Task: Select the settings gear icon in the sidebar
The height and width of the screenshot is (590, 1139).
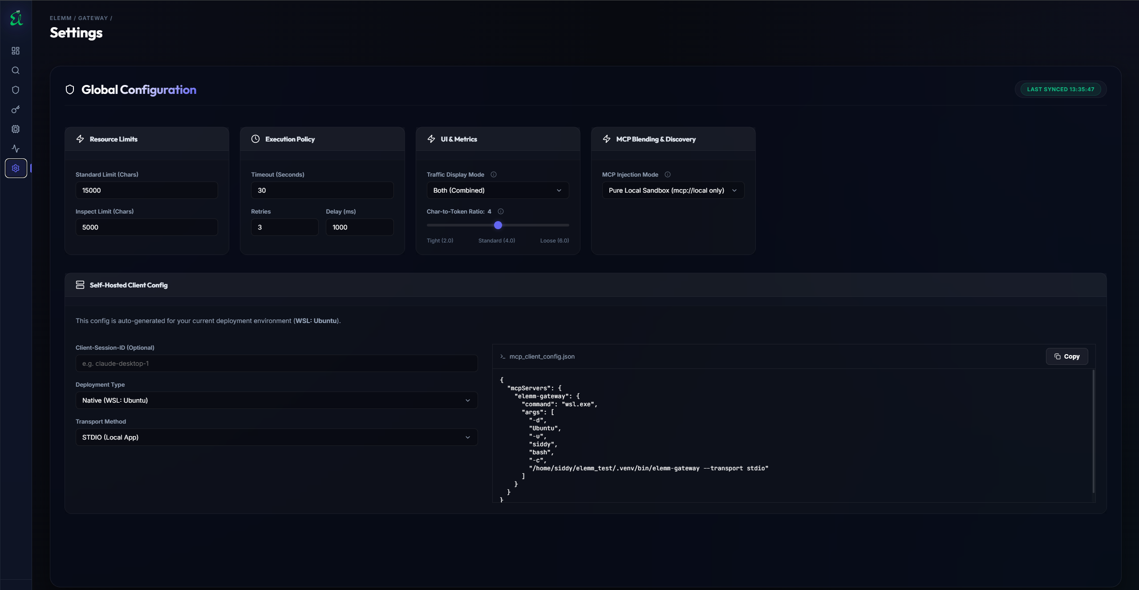Action: [16, 168]
